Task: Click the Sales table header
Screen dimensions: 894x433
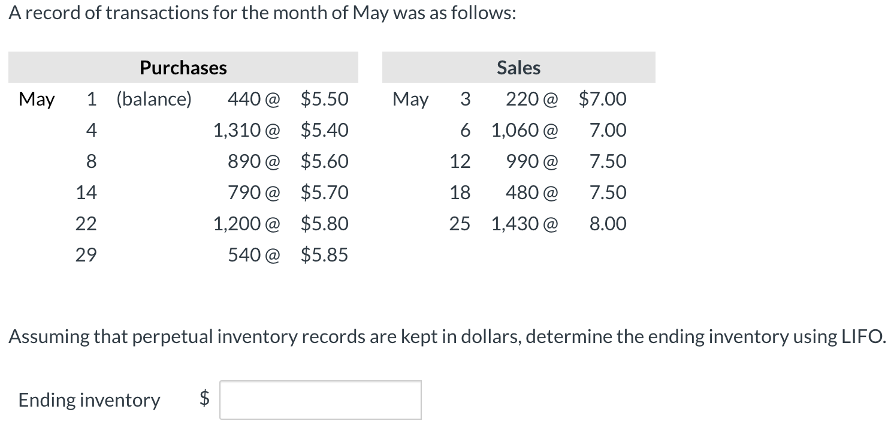Action: pyautogui.click(x=518, y=68)
